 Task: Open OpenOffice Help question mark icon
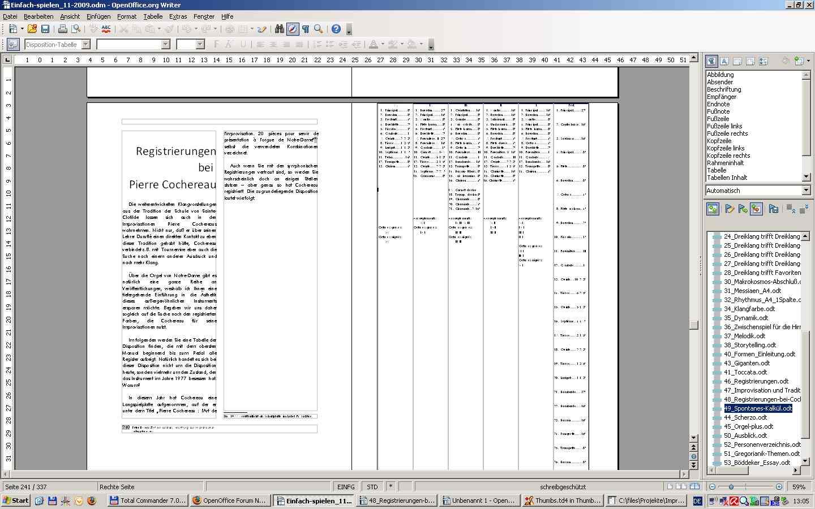click(x=336, y=29)
